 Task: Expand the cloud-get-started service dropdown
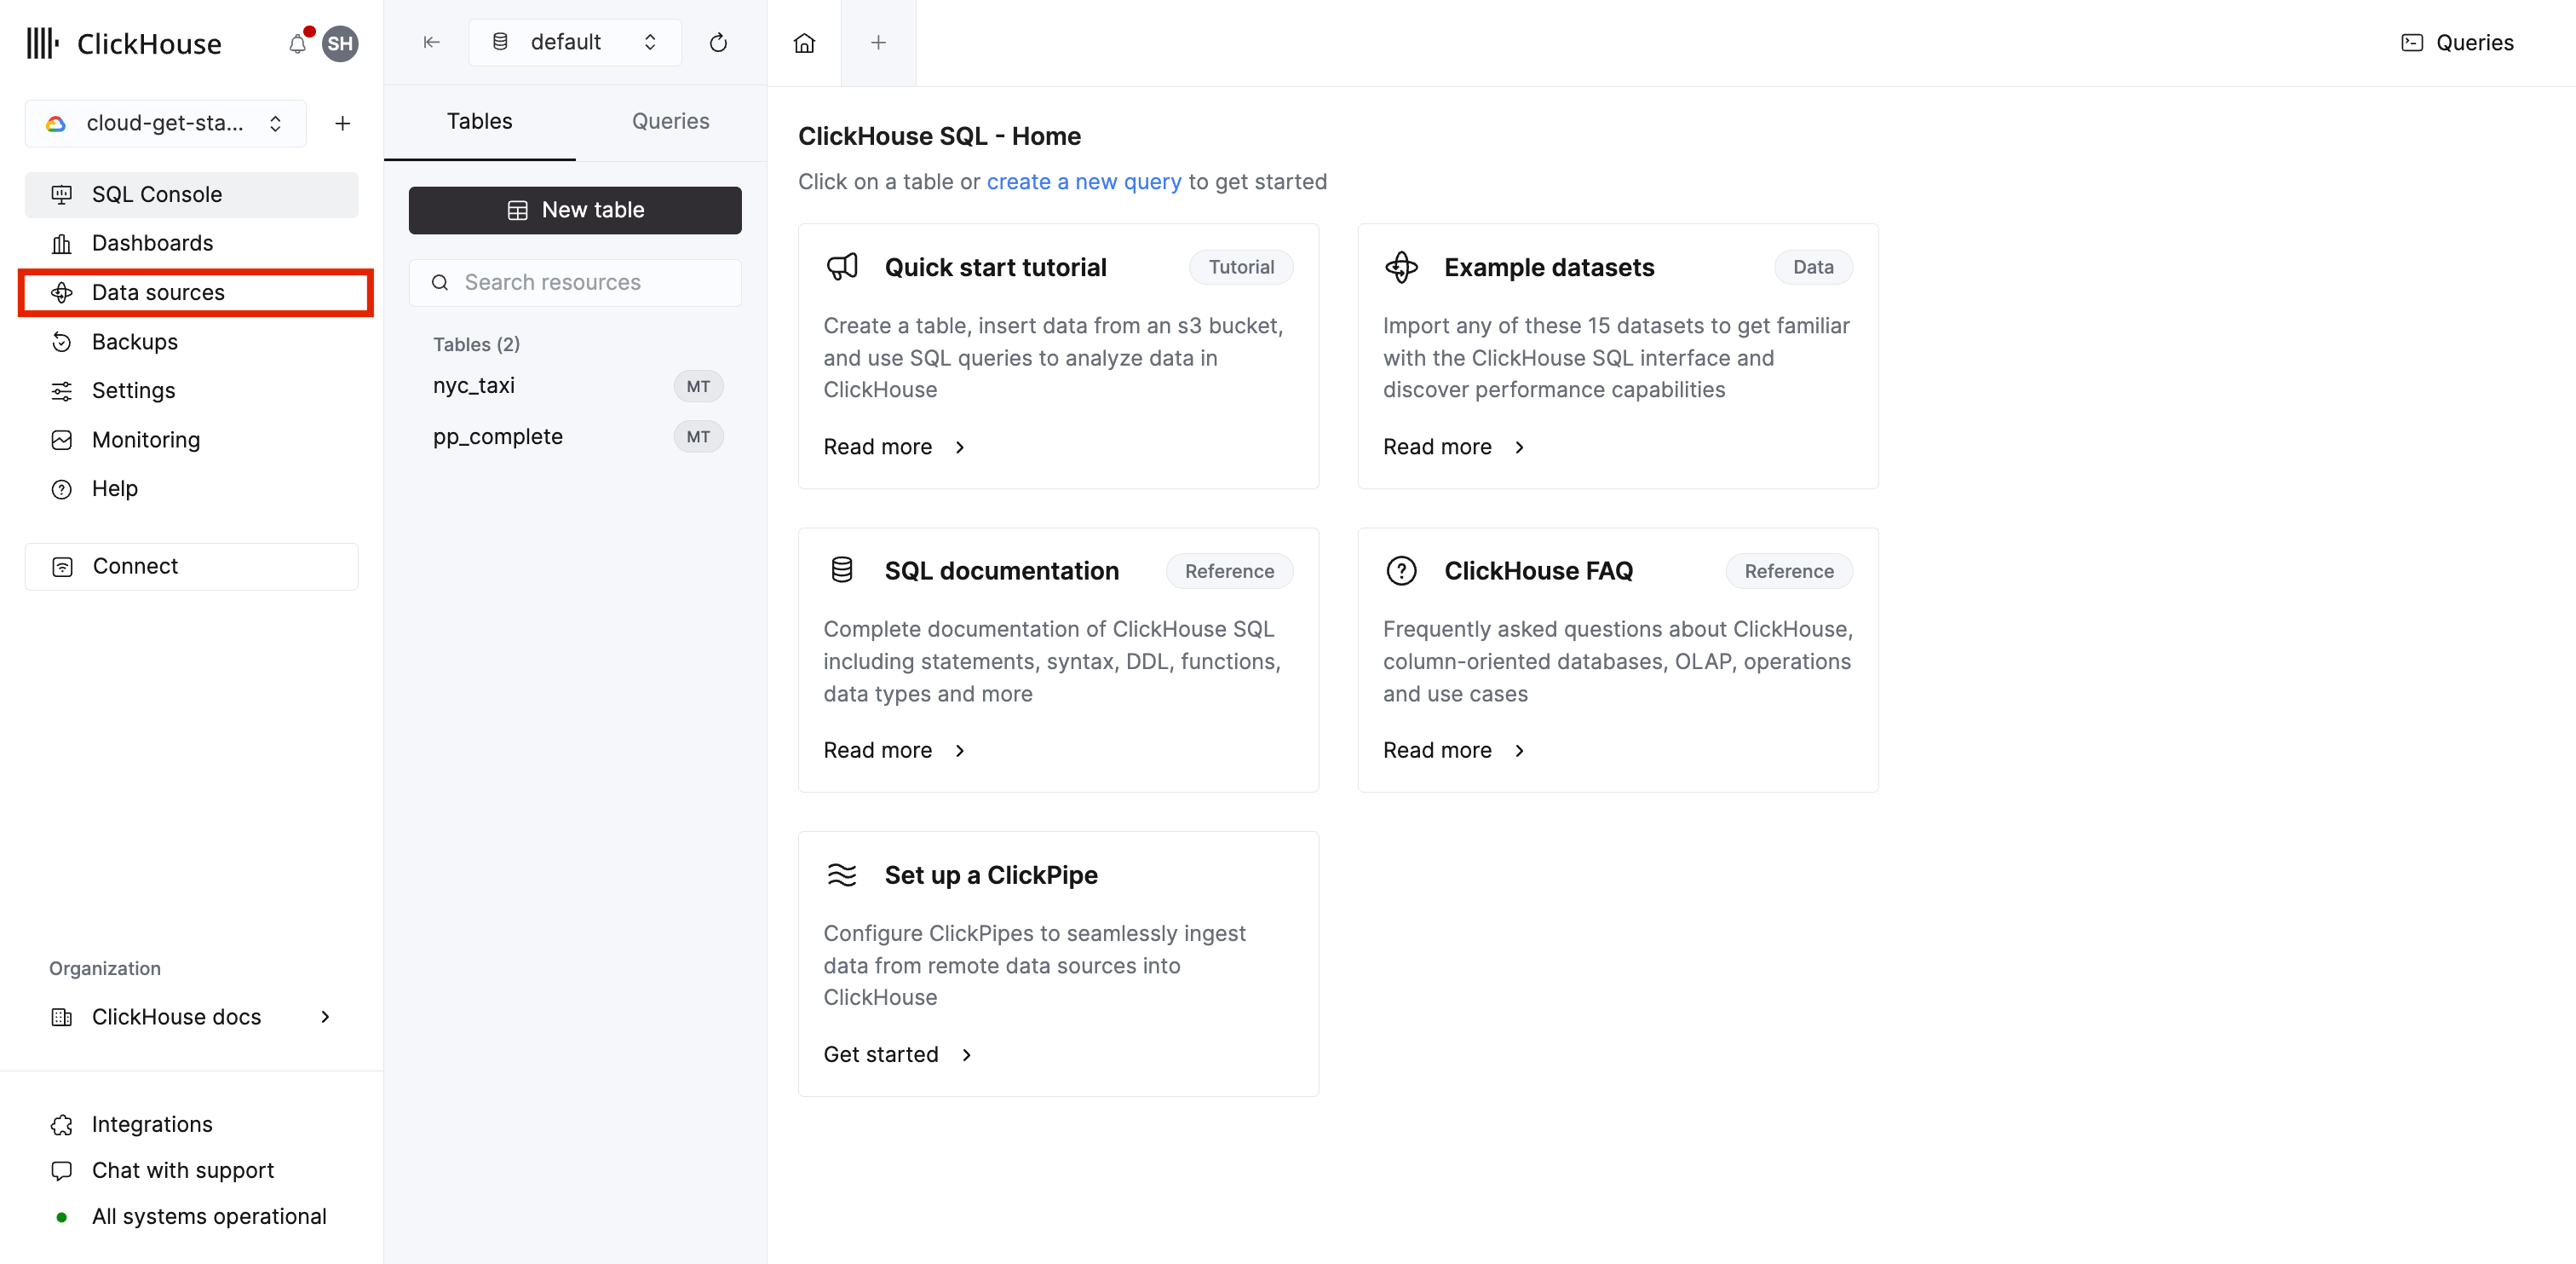[x=165, y=123]
